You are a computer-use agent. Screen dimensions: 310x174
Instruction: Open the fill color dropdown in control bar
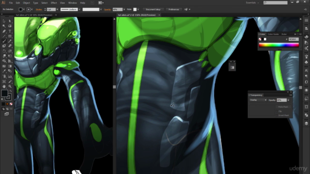tap(24, 10)
